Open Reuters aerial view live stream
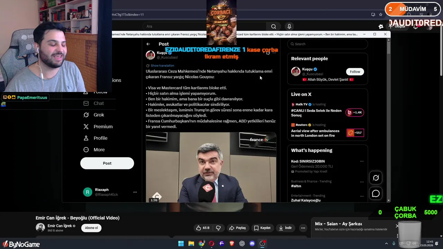Screen dimensions: 443x249 pos(315,133)
